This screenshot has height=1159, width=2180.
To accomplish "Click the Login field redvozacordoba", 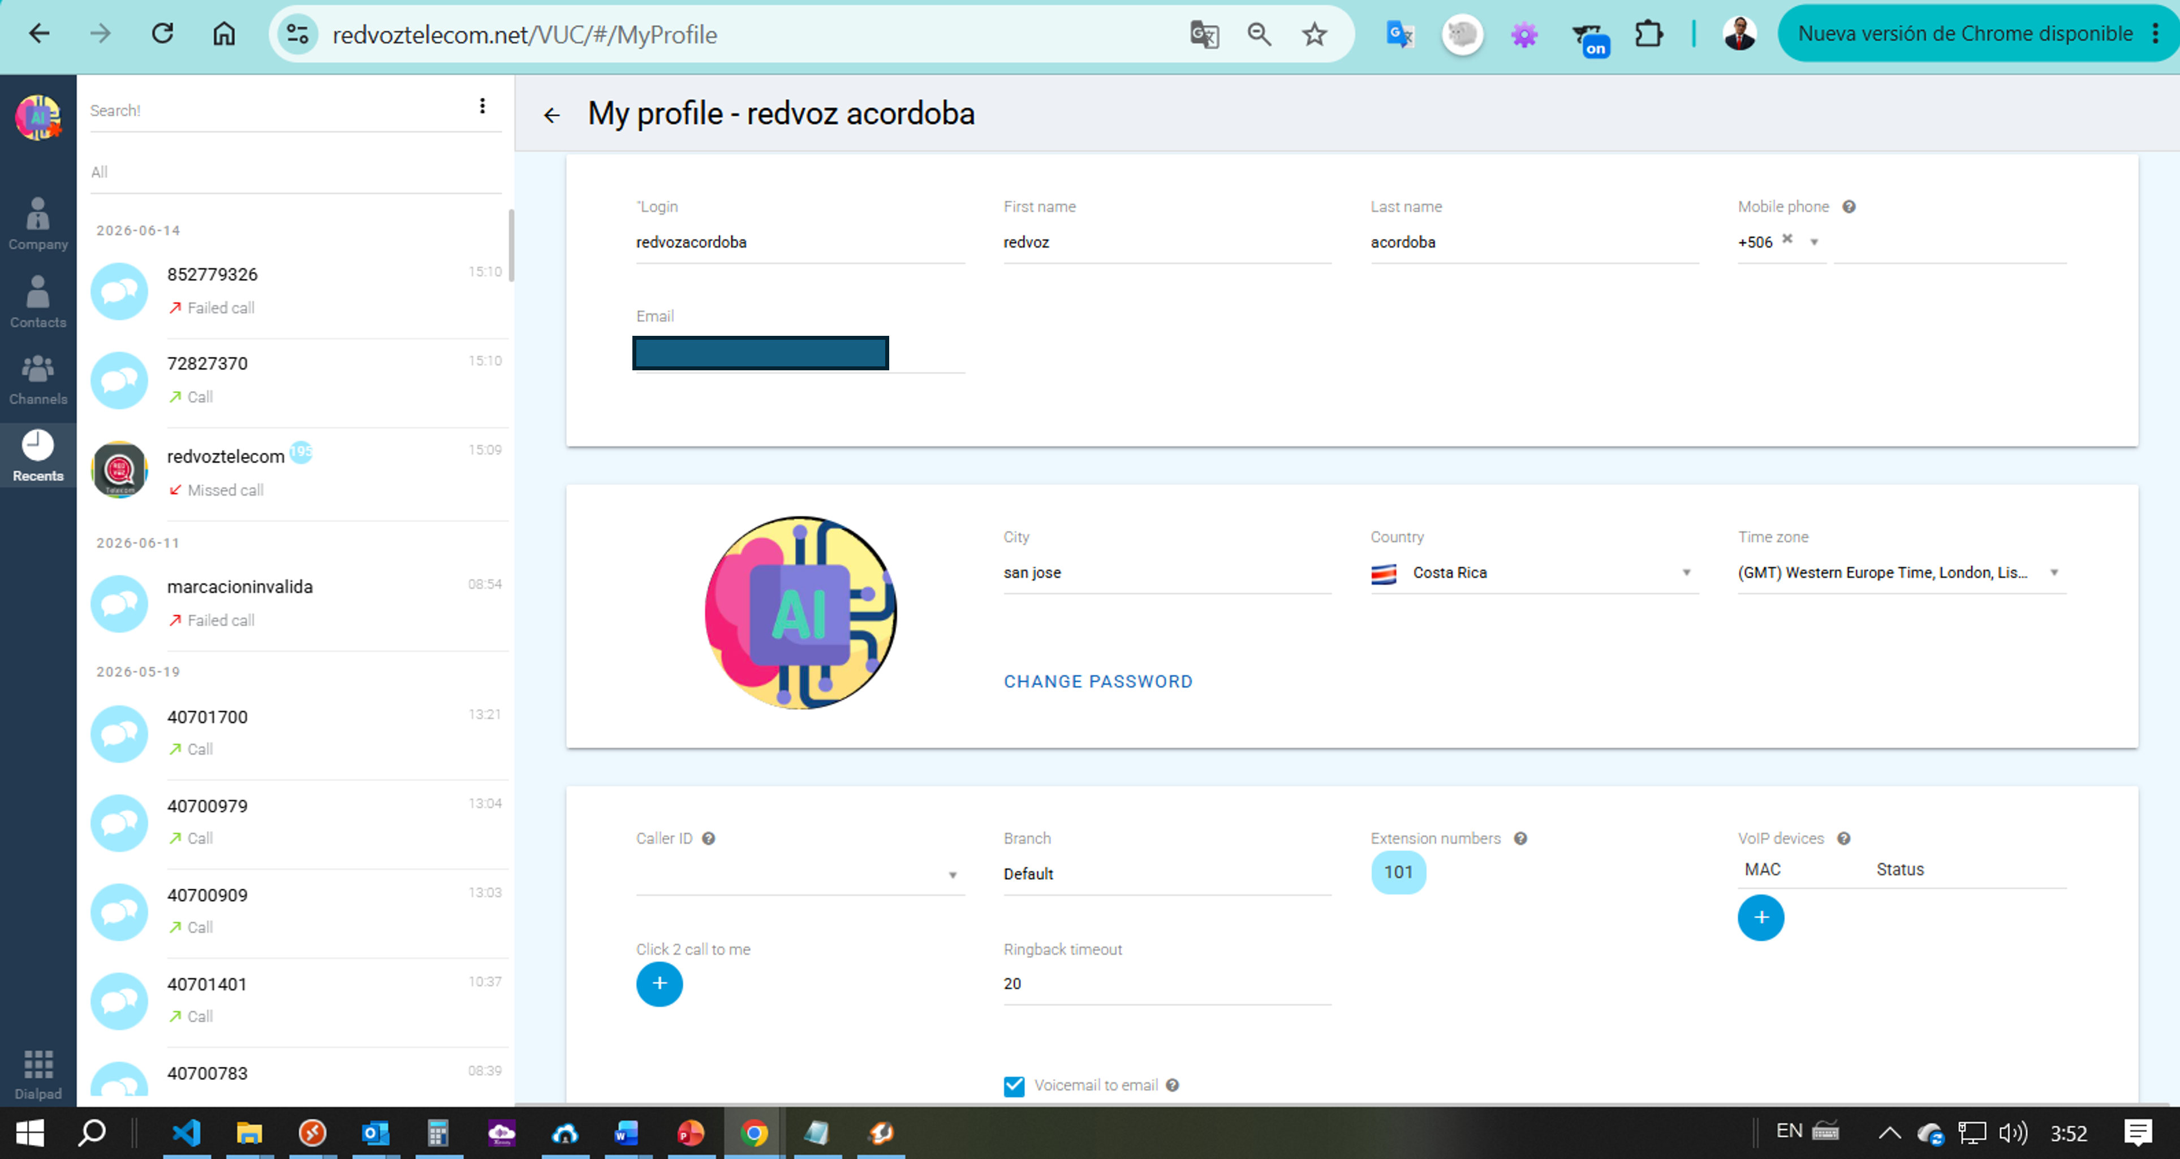I will (x=800, y=243).
